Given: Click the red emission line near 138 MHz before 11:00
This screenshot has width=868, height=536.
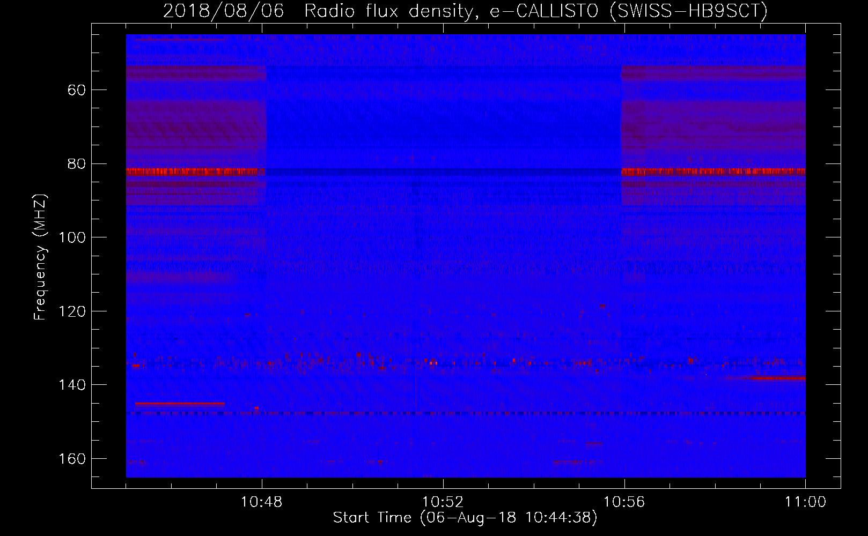Looking at the screenshot, I should pos(778,378).
